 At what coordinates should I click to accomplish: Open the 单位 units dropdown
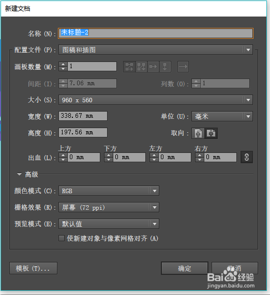pos(222,116)
